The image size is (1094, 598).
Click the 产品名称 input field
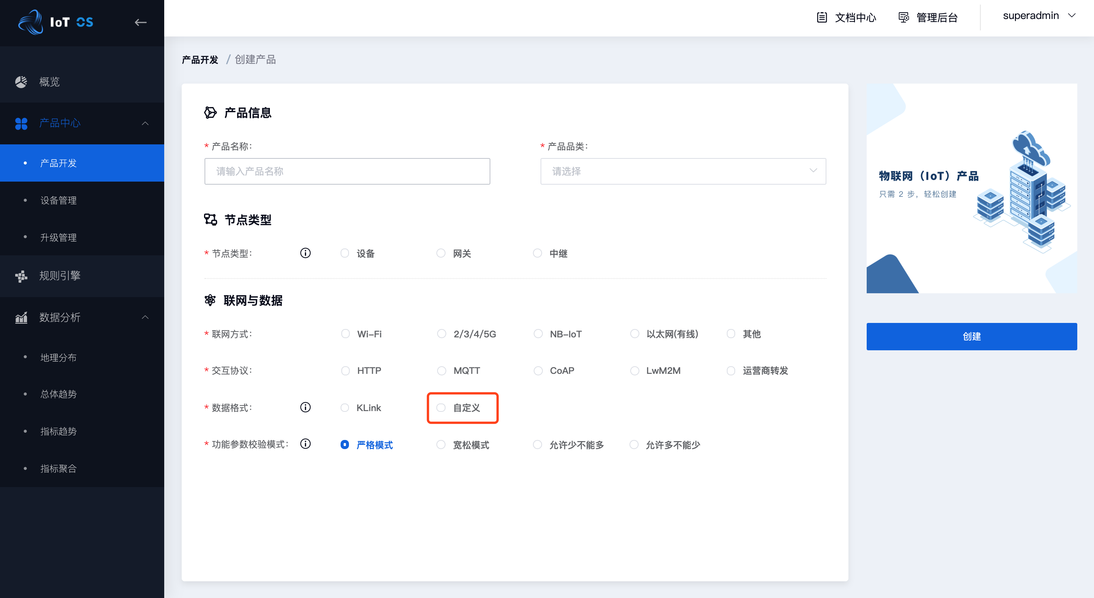point(347,171)
